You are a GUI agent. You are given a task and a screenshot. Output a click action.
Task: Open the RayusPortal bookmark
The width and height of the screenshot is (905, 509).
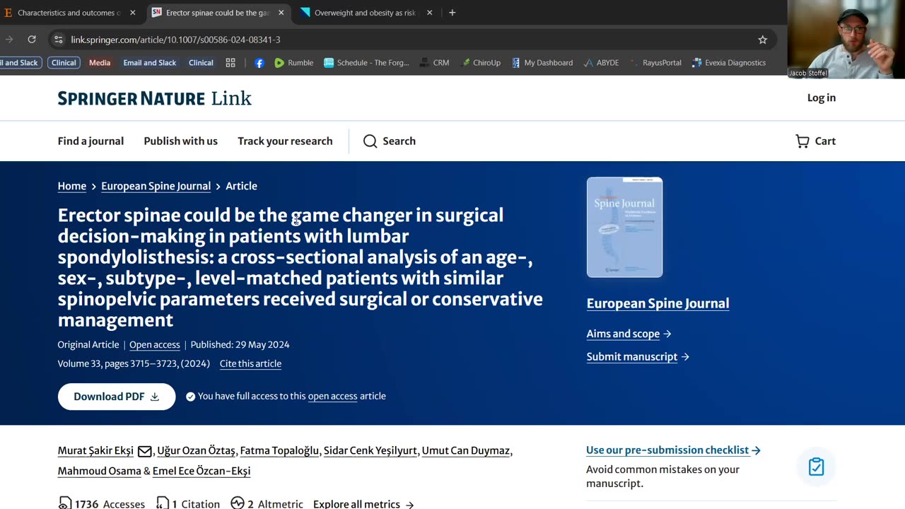point(655,63)
